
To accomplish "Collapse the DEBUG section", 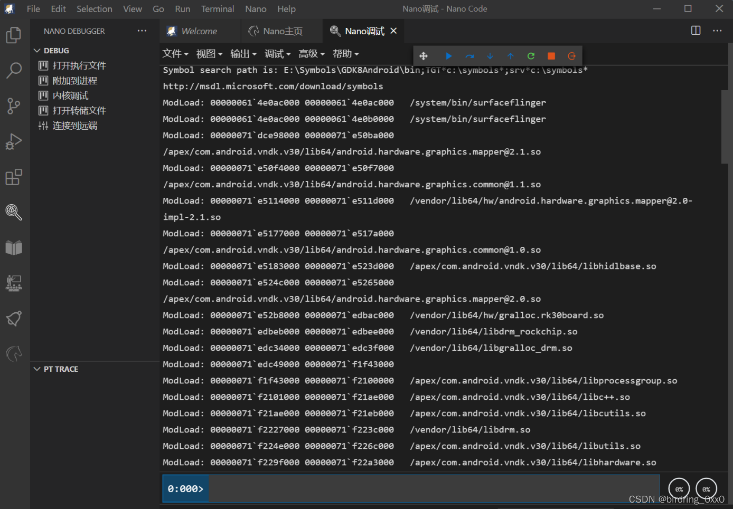I will pyautogui.click(x=37, y=50).
